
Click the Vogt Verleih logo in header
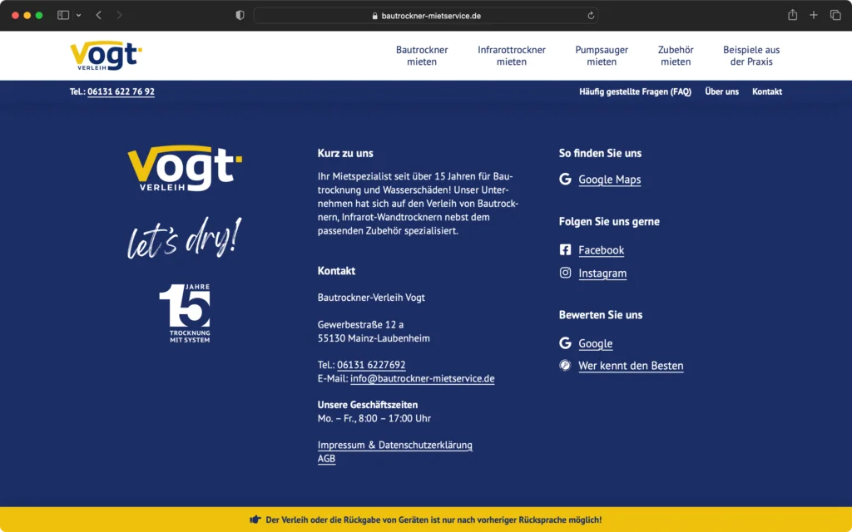tap(106, 56)
